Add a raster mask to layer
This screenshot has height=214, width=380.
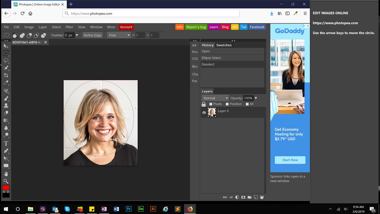tap(243, 197)
